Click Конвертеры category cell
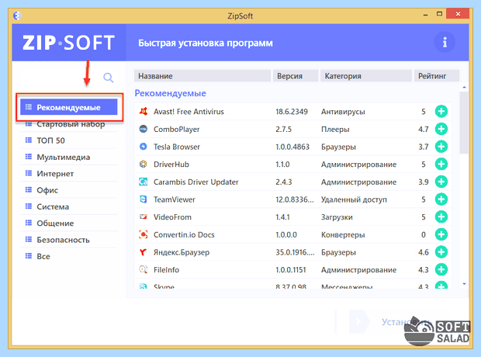Viewport: 481px width, 357px height. pos(343,235)
